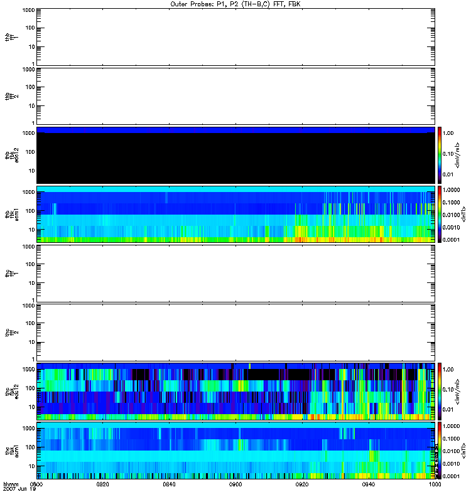This screenshot has width=471, height=502.
Task: Click inside the empty thc fff 2 plot panel
Action: (235, 333)
